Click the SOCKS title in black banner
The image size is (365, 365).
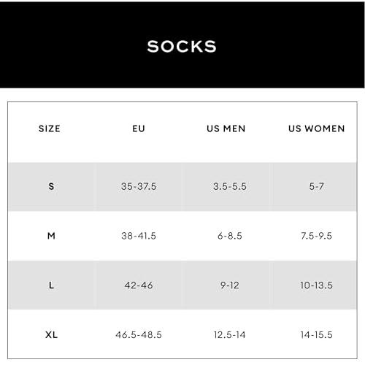[x=182, y=46]
